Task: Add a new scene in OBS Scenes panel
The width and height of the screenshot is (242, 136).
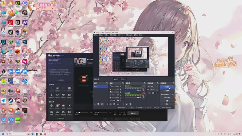Action: pos(95,104)
